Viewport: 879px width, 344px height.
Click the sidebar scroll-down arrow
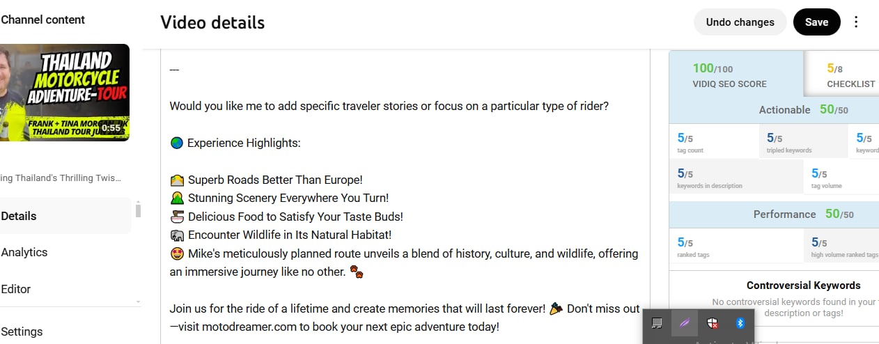coord(138,302)
